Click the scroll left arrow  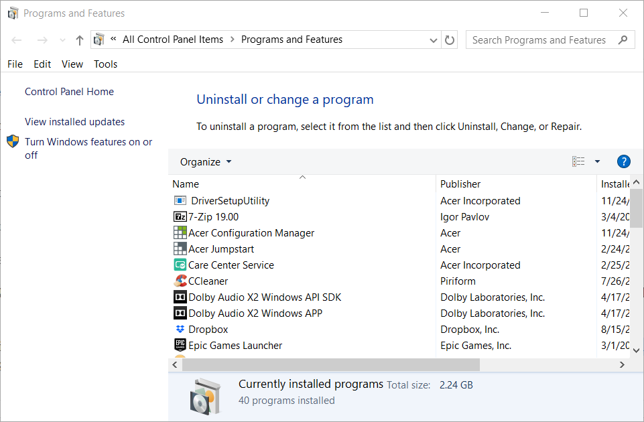tap(175, 364)
